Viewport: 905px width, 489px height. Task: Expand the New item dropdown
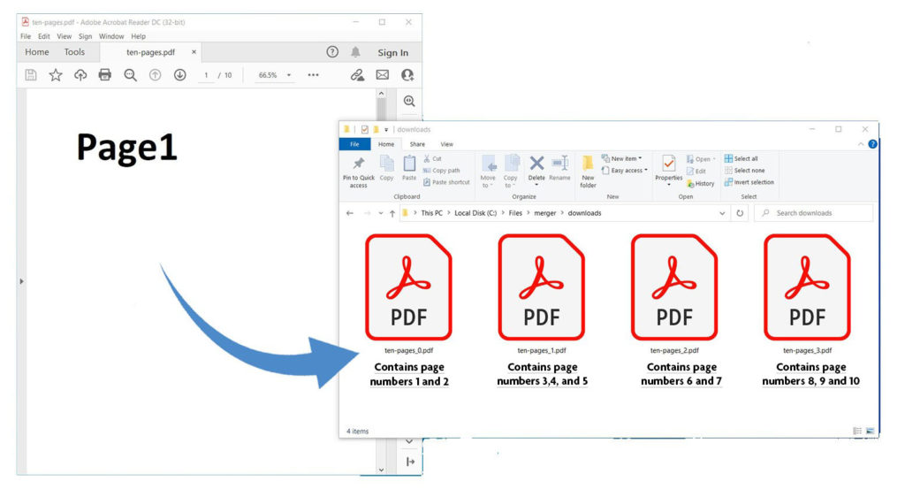(x=626, y=158)
